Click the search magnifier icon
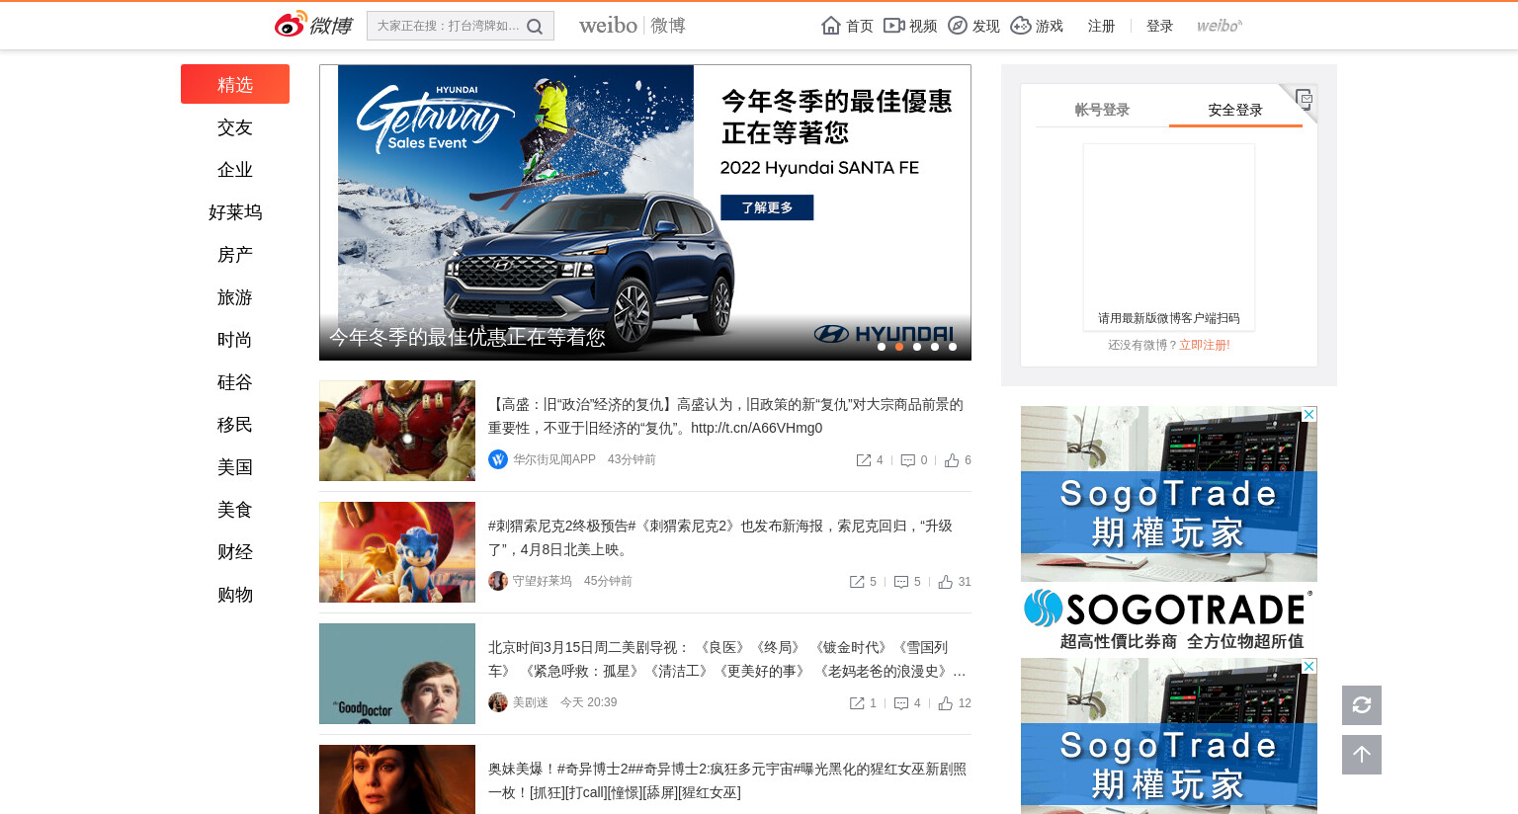This screenshot has height=814, width=1518. [x=535, y=27]
